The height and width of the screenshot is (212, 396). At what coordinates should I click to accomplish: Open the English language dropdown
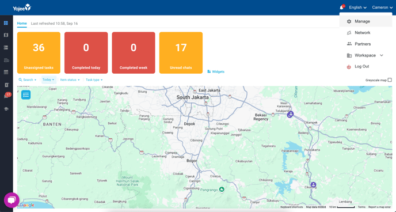coord(357,7)
